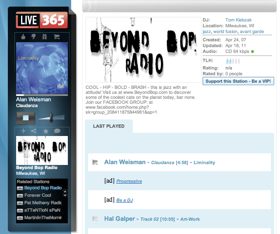Click the thumbs down icon in player
The width and height of the screenshot is (280, 234).
(34, 37)
